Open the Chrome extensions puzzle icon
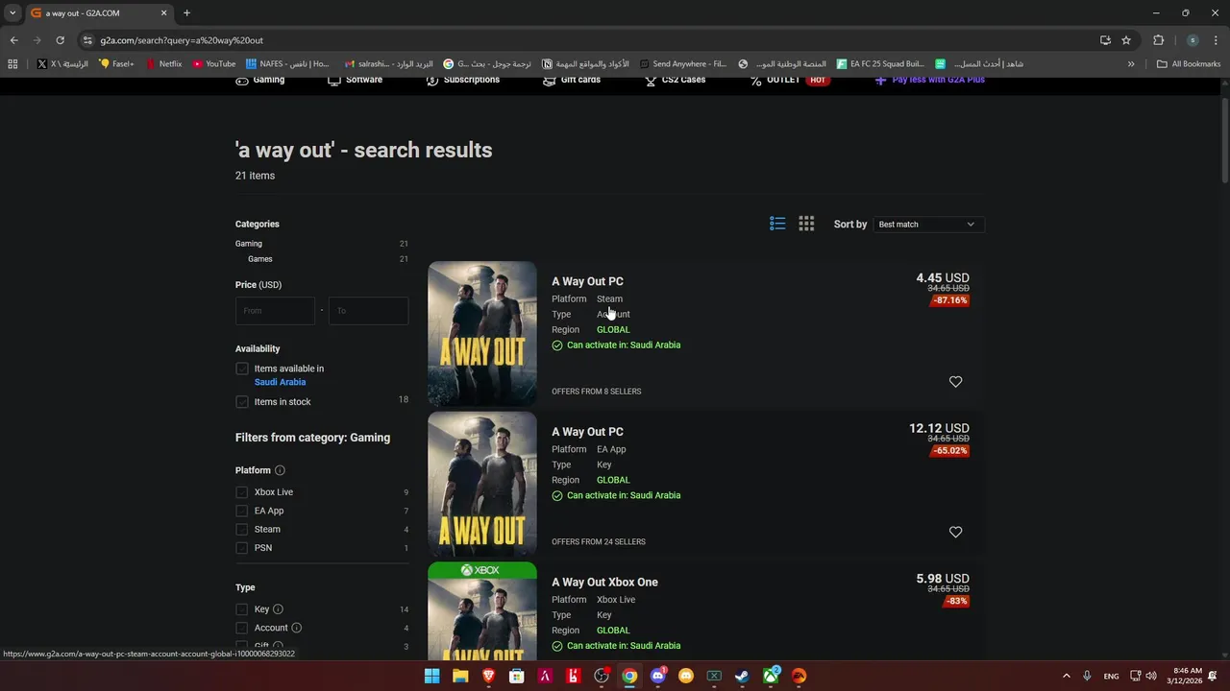The image size is (1230, 691). pyautogui.click(x=1158, y=40)
